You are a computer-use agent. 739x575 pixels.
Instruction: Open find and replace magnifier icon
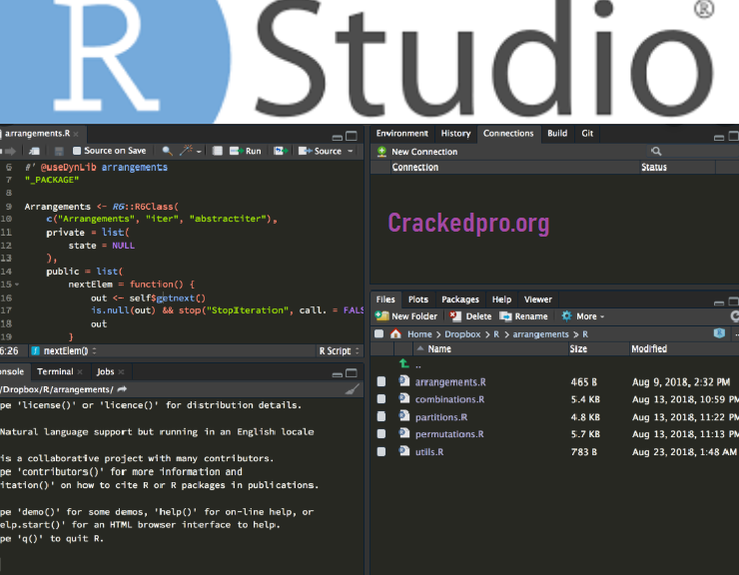coord(167,151)
